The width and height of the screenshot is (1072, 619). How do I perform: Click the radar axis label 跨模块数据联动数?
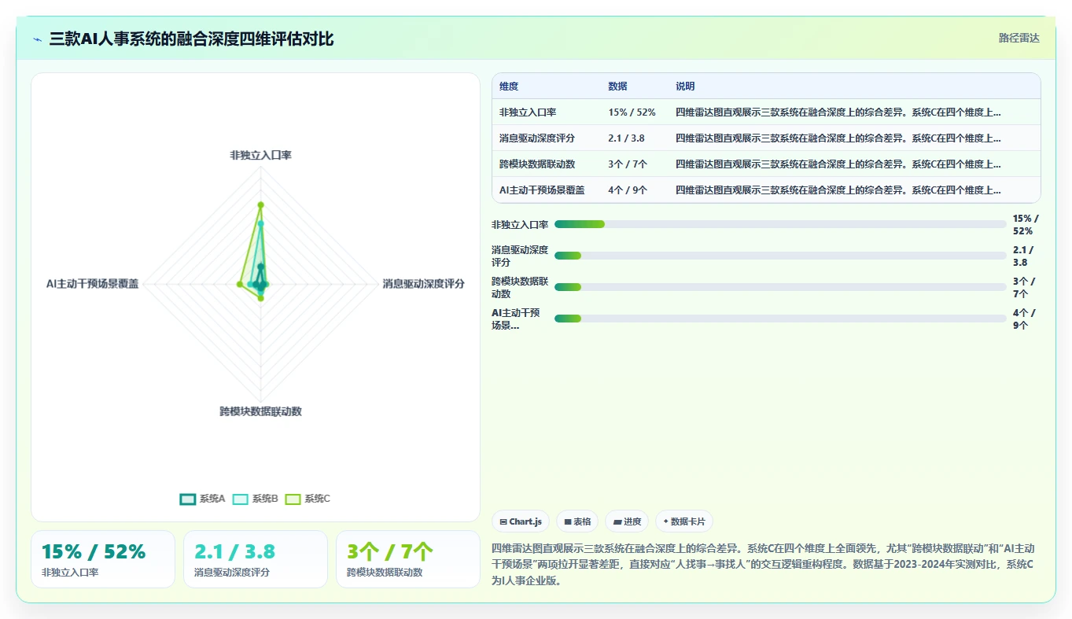click(x=260, y=411)
